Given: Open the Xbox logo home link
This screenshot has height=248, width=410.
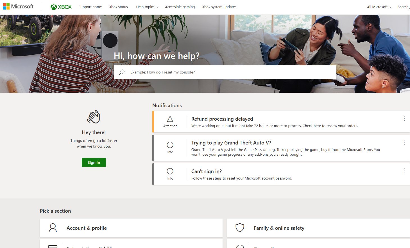Looking at the screenshot, I should (x=61, y=7).
